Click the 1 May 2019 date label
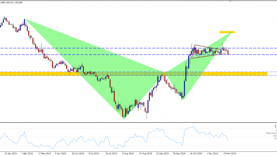 [x=27, y=153]
